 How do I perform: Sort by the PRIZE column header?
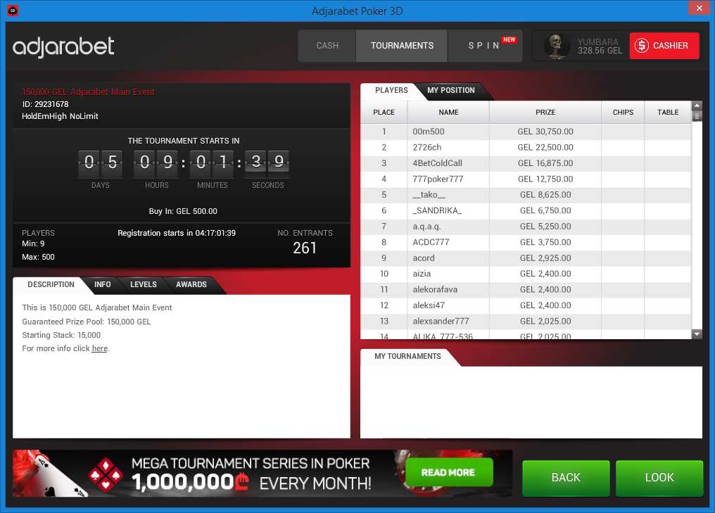coord(545,112)
